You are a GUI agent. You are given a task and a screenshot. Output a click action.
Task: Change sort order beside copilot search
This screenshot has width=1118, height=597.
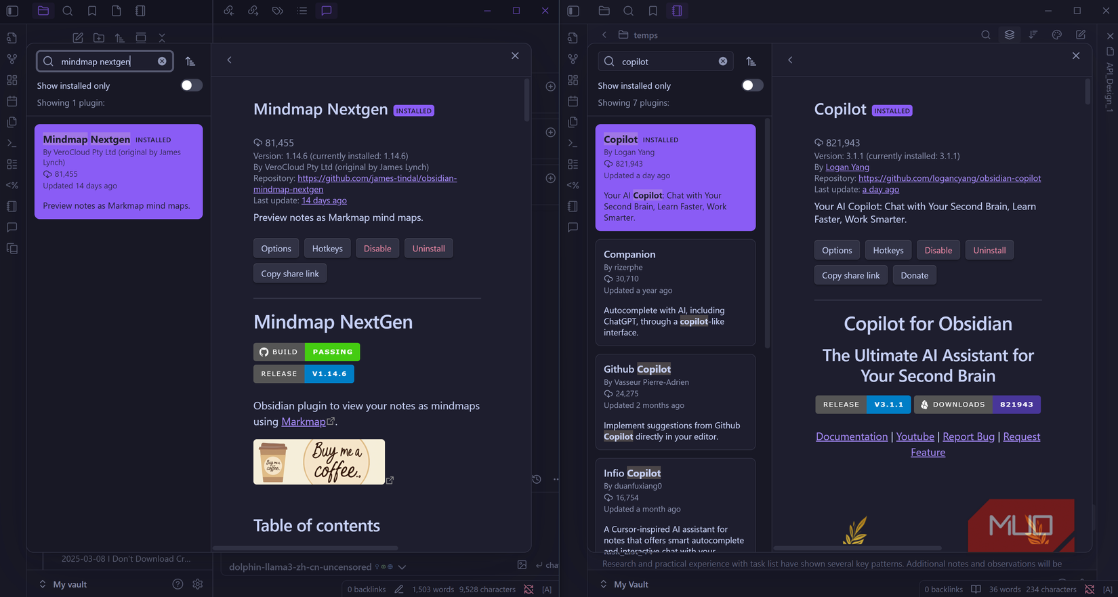point(751,61)
